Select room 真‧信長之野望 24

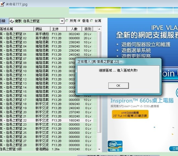[x=47, y=129]
